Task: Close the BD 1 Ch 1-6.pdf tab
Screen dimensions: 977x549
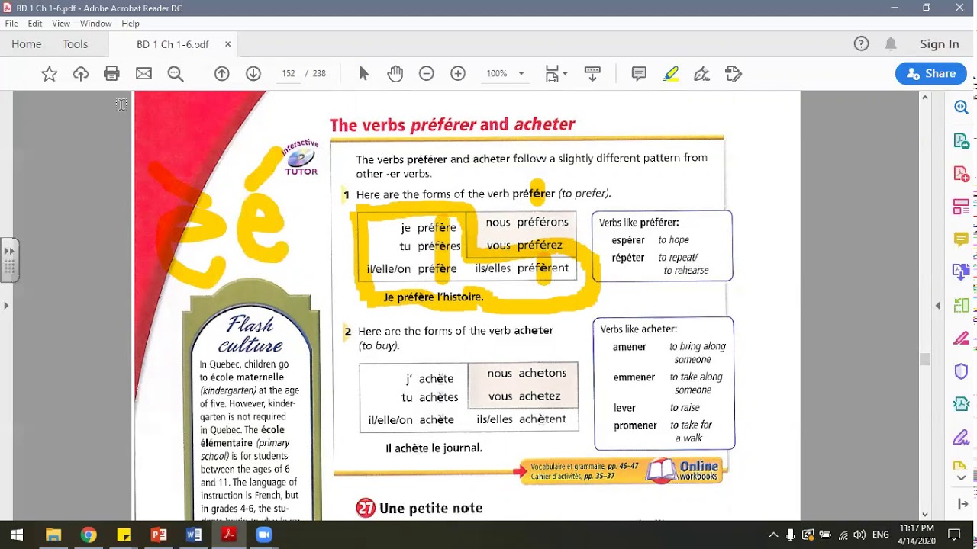Action: pyautogui.click(x=227, y=44)
